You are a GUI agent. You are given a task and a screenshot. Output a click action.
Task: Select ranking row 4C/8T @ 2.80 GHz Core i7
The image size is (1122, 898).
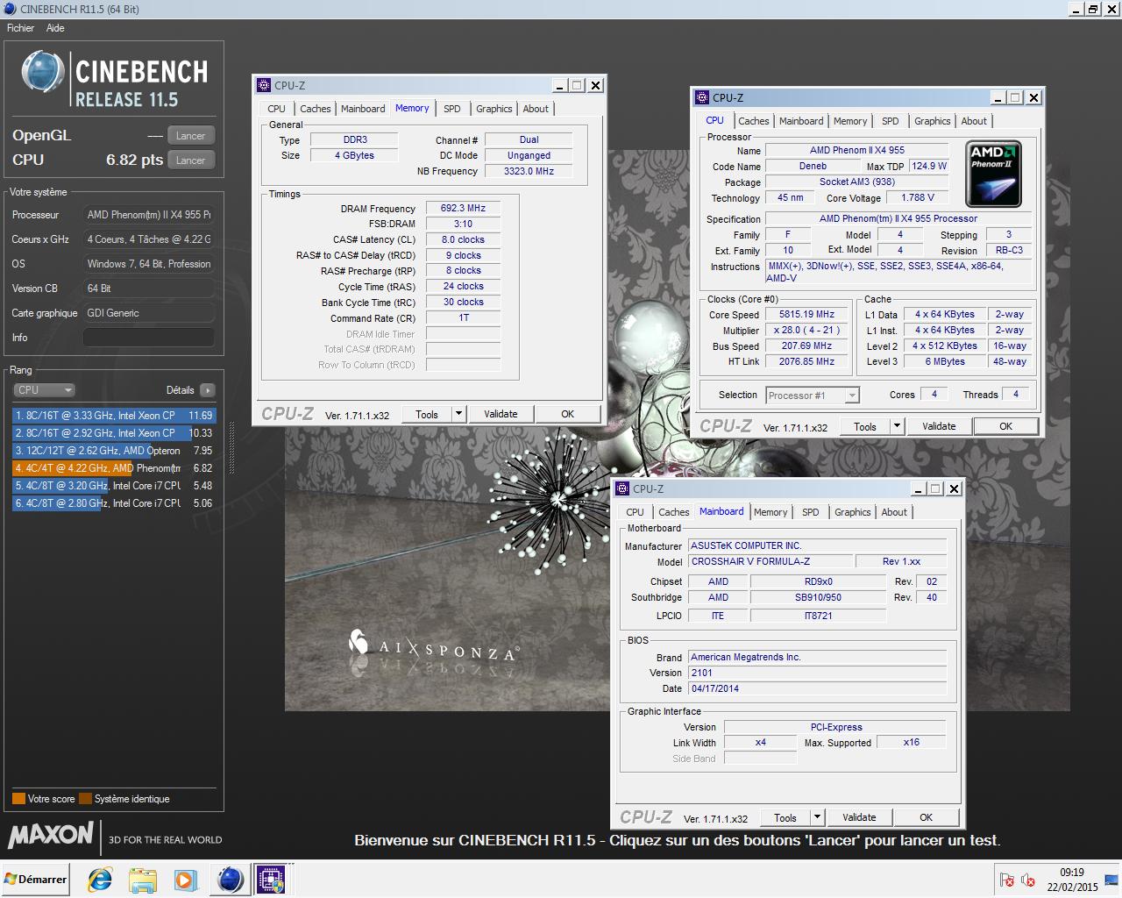[x=114, y=503]
